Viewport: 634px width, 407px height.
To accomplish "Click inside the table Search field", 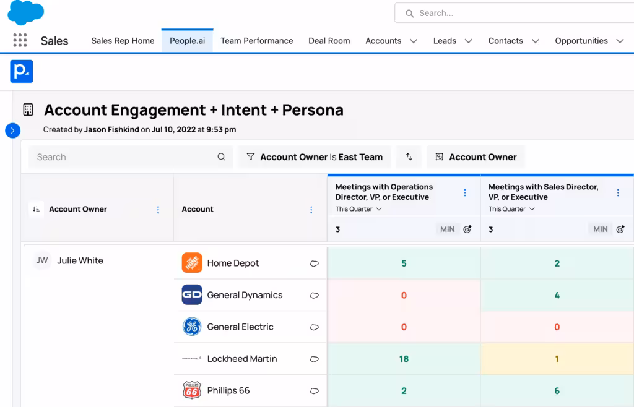I will [x=124, y=156].
